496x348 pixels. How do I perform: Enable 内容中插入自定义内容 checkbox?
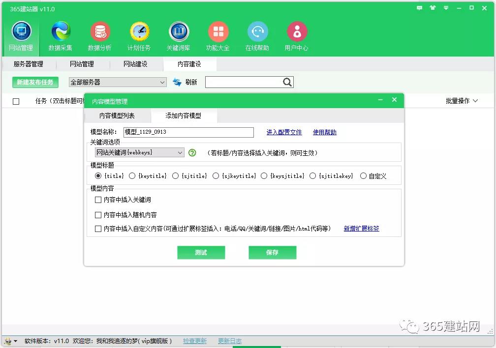(98, 229)
